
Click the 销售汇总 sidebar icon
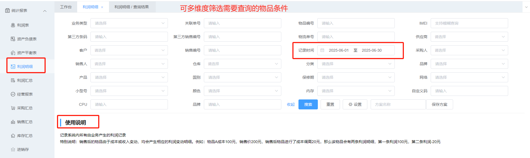(13, 122)
